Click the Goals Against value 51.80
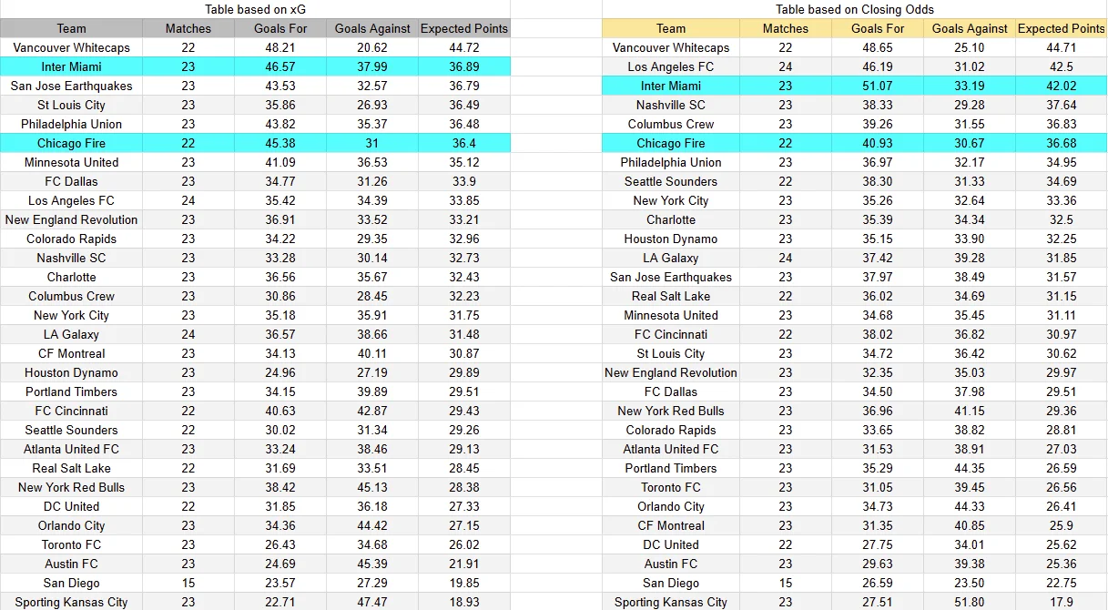 (970, 602)
